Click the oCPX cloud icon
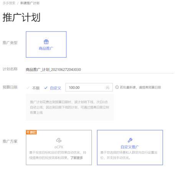 (59, 140)
